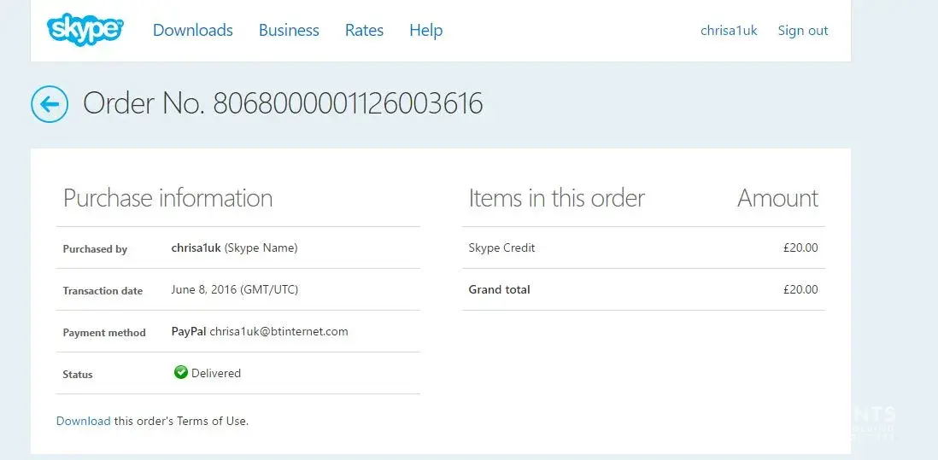Click the Skype Credit item row
This screenshot has width=938, height=460.
tap(643, 247)
